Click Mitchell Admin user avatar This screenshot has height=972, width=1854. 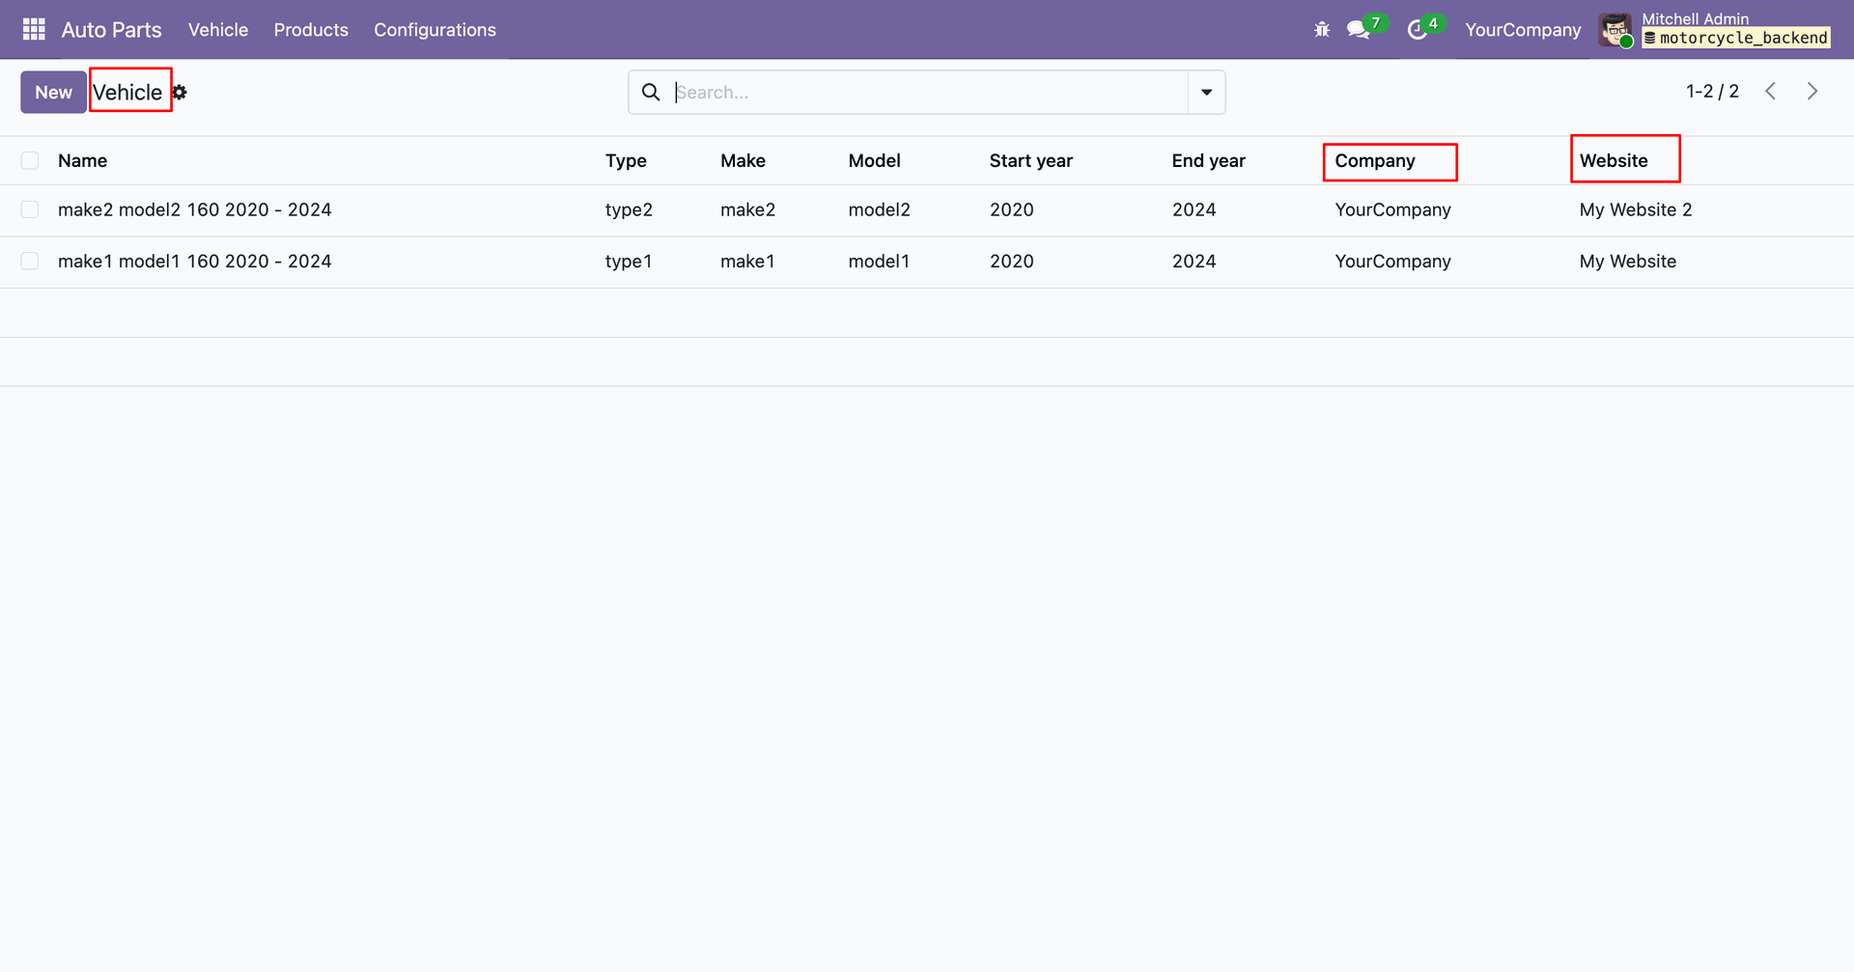point(1615,30)
